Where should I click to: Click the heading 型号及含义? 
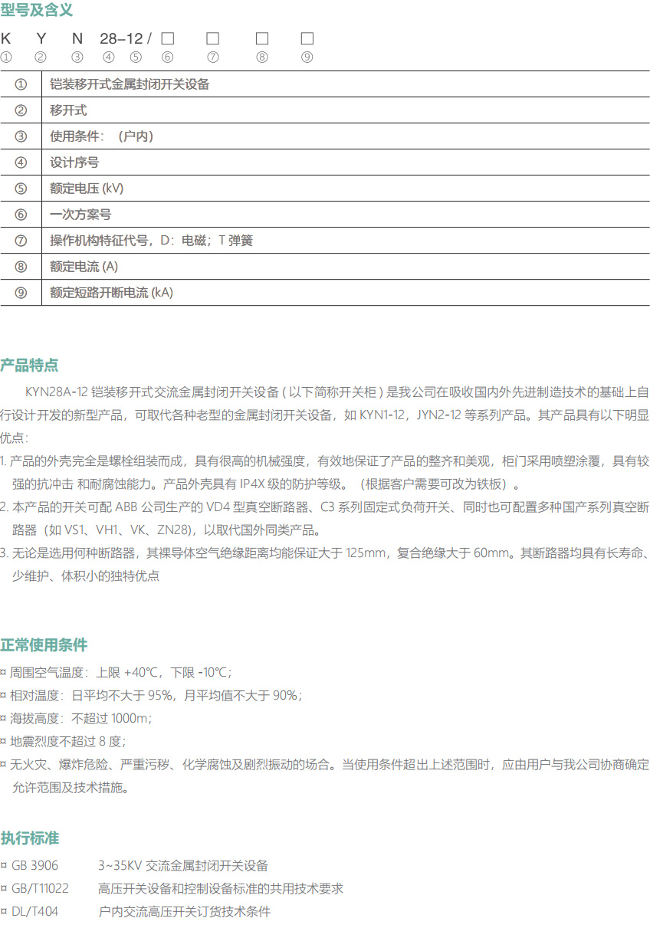point(37,10)
